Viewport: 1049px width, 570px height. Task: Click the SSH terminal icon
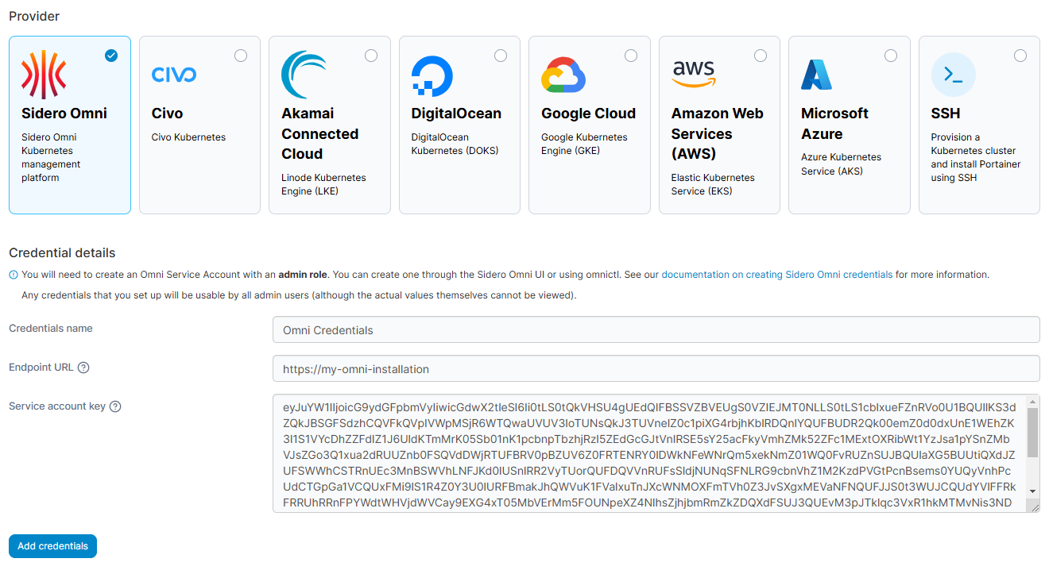953,75
